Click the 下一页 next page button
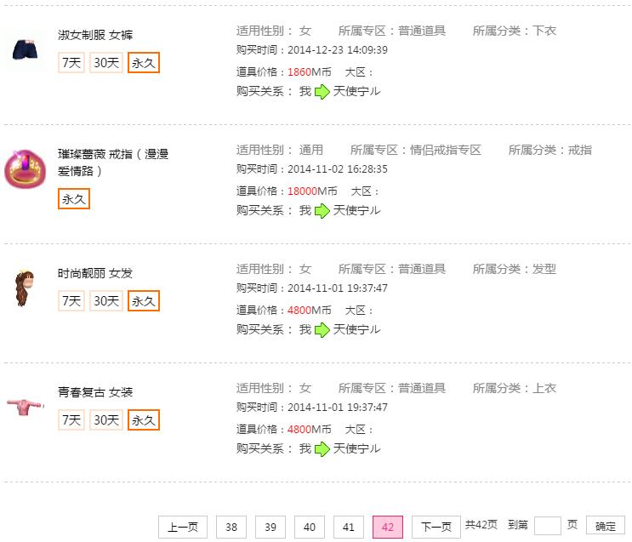This screenshot has height=542, width=632. click(x=436, y=527)
